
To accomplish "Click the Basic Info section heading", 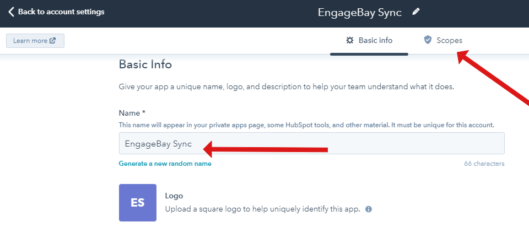I will pos(145,64).
